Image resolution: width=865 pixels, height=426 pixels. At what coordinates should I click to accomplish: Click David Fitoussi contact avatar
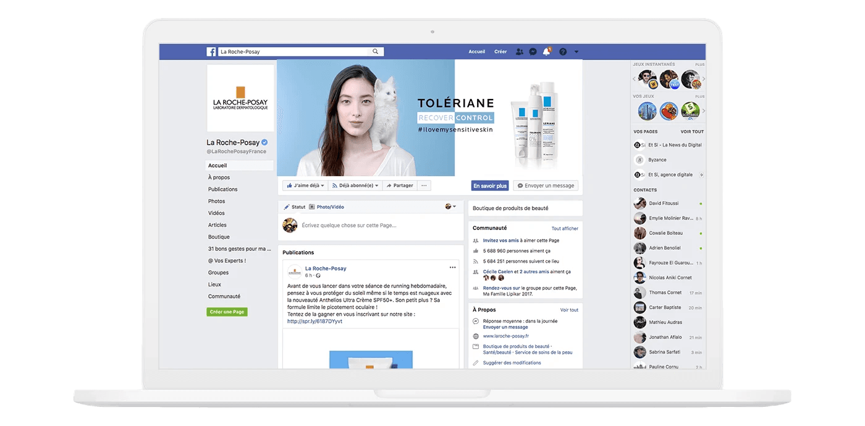[x=640, y=203]
